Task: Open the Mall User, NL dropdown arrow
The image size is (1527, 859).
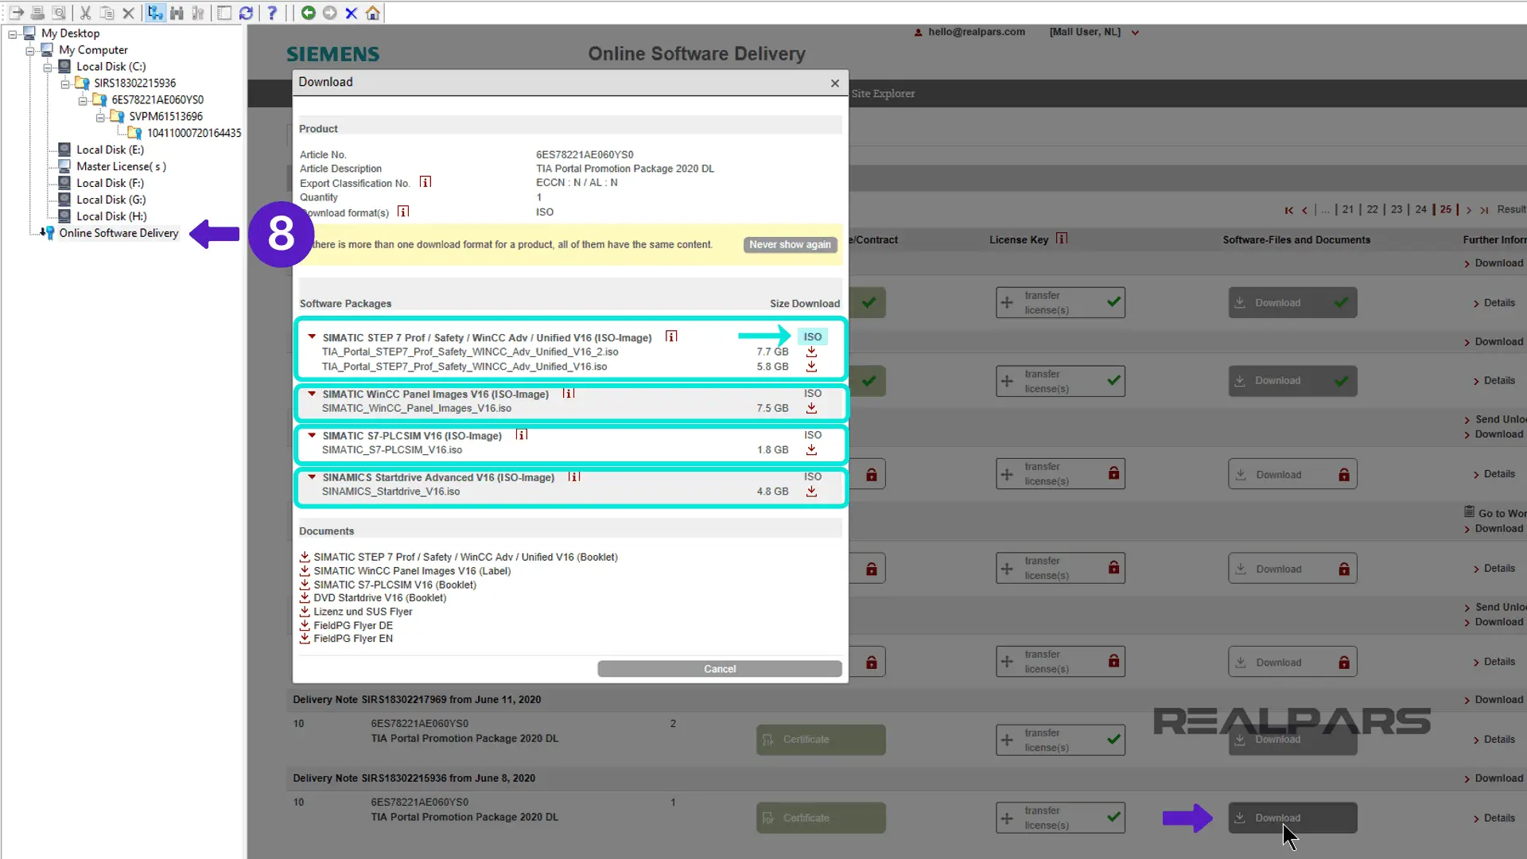Action: tap(1135, 33)
